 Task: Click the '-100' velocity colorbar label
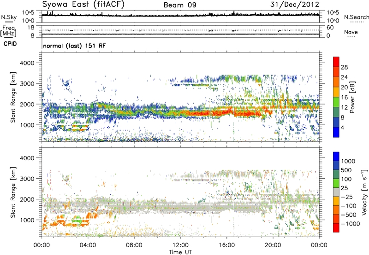(x=349, y=206)
